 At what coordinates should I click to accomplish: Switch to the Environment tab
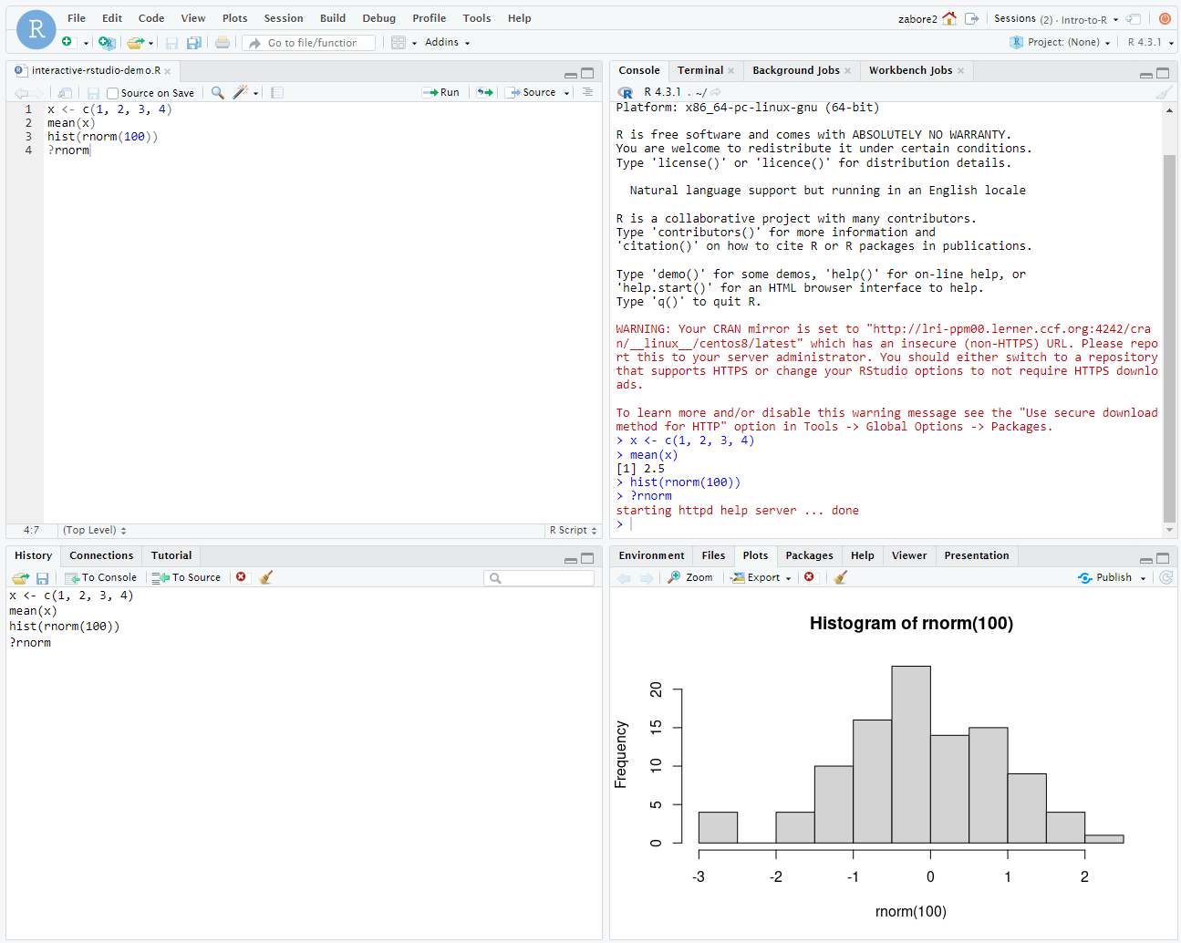[x=651, y=555]
